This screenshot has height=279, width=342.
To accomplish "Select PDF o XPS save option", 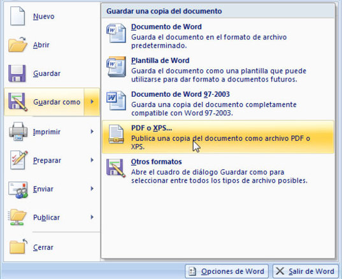I will click(x=218, y=137).
